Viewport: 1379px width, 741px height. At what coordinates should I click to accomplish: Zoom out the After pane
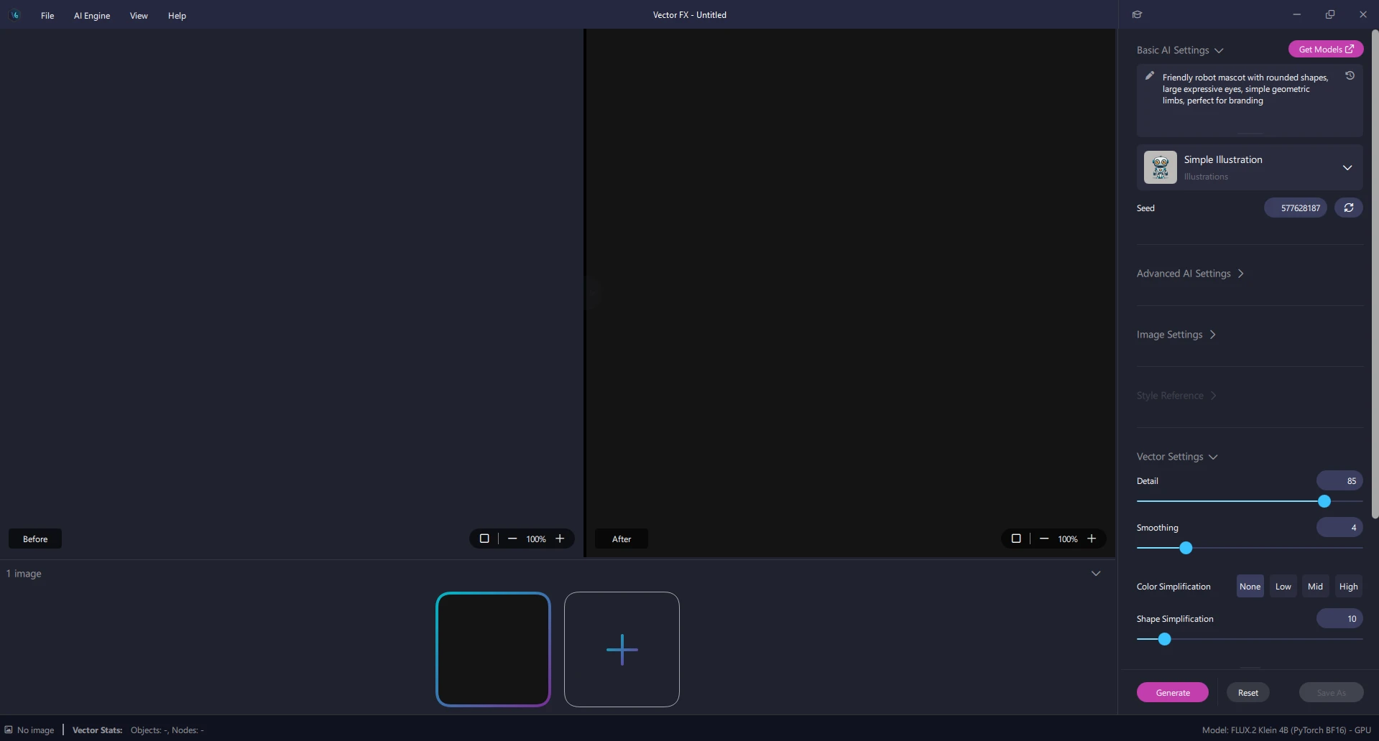click(1044, 539)
